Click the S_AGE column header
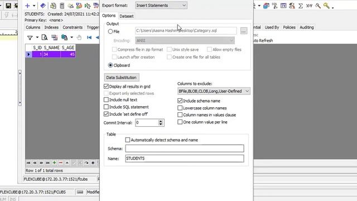The width and height of the screenshot is (357, 201). (68, 47)
